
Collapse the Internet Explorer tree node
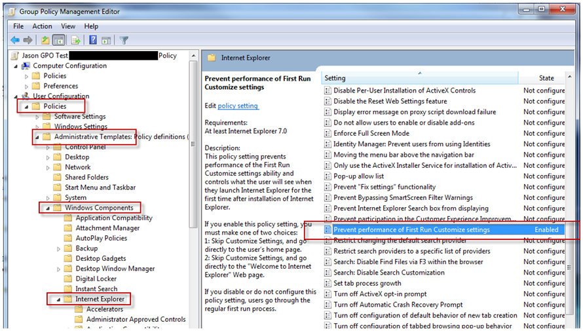click(59, 300)
